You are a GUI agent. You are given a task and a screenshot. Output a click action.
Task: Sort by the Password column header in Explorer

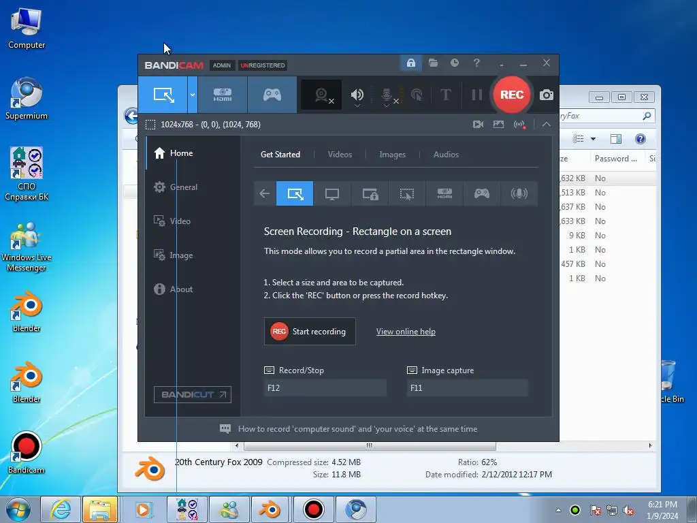click(x=615, y=159)
